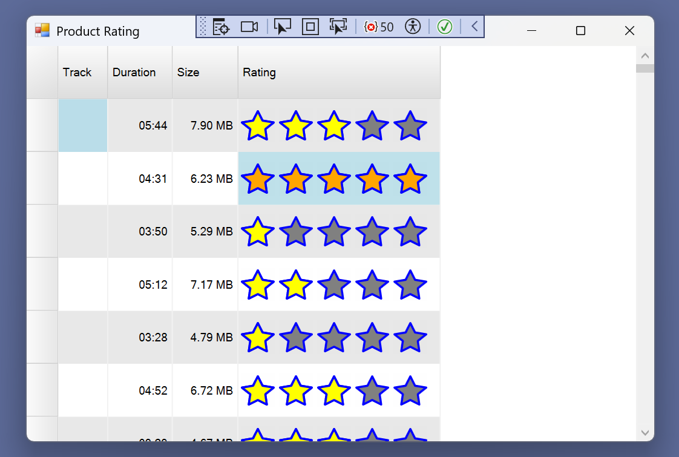679x457 pixels.
Task: Sort by the Track column header
Action: coord(82,73)
